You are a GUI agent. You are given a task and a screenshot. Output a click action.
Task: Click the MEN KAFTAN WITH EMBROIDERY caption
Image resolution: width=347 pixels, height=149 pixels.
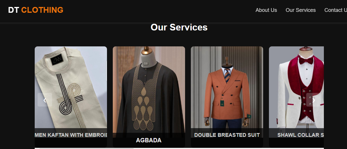[x=71, y=135]
